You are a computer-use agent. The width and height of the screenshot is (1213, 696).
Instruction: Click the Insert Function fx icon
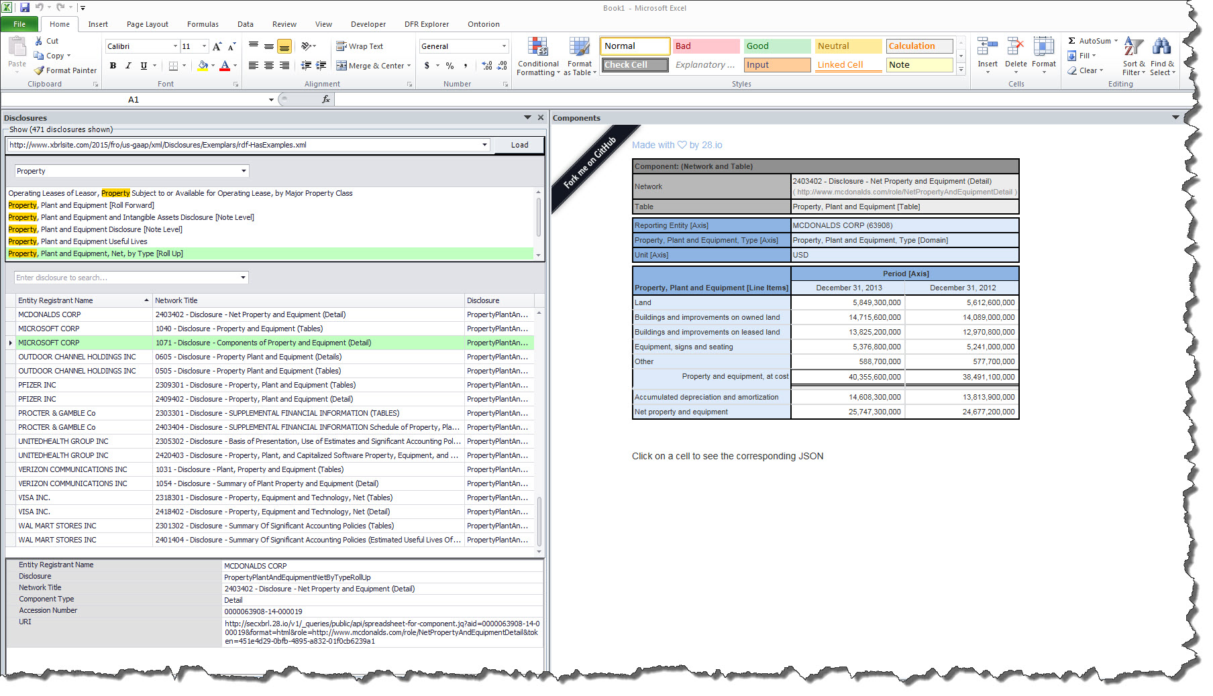coord(326,99)
